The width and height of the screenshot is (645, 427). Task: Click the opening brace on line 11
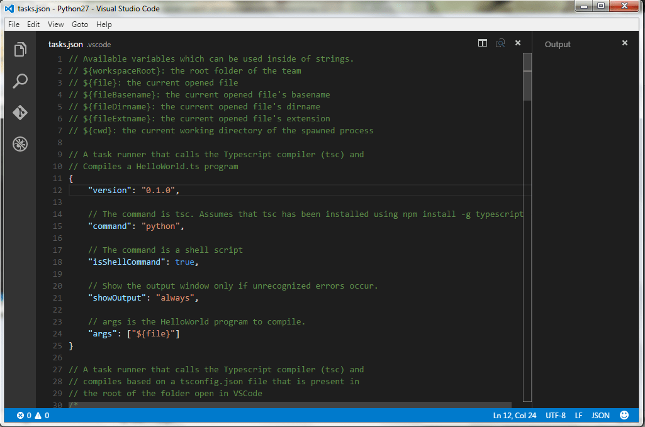pyautogui.click(x=71, y=179)
